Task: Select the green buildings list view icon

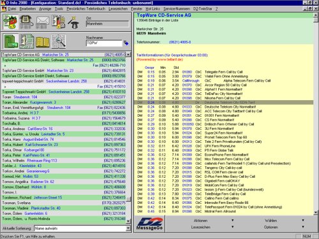Action: [11, 41]
